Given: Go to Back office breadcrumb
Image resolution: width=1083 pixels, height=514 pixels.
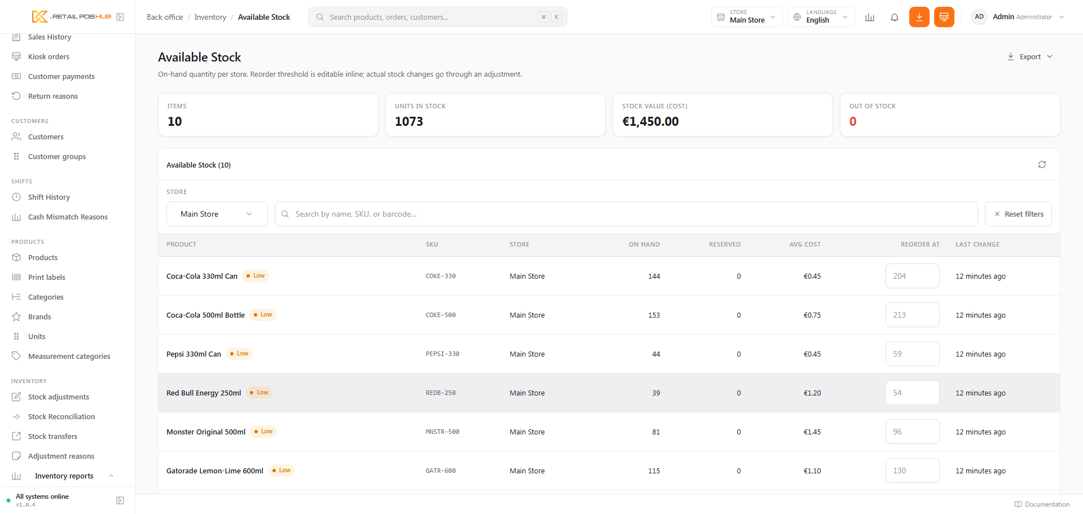Looking at the screenshot, I should 165,17.
